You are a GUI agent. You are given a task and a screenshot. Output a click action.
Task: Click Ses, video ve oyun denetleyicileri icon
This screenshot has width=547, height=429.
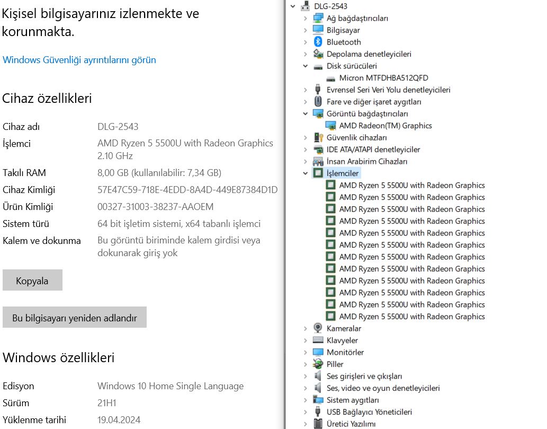[x=318, y=388]
